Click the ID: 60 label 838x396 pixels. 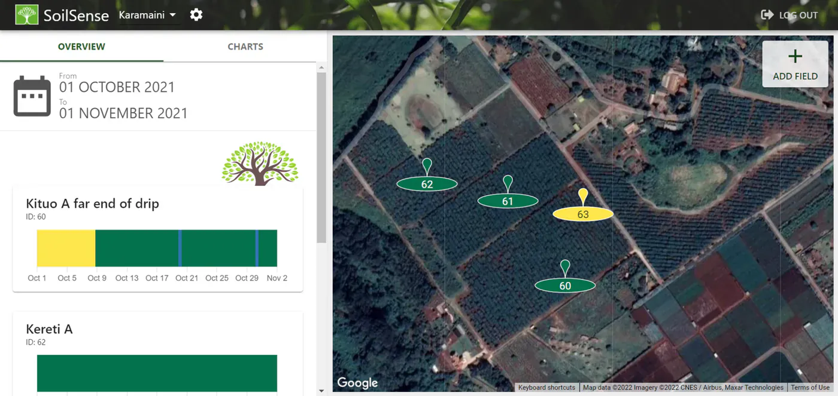click(x=36, y=217)
